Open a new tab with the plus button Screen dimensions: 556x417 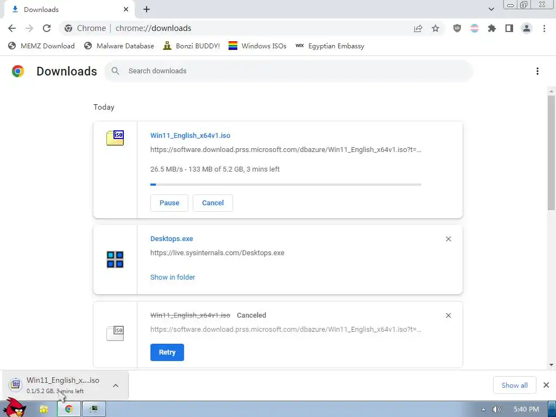click(x=147, y=10)
